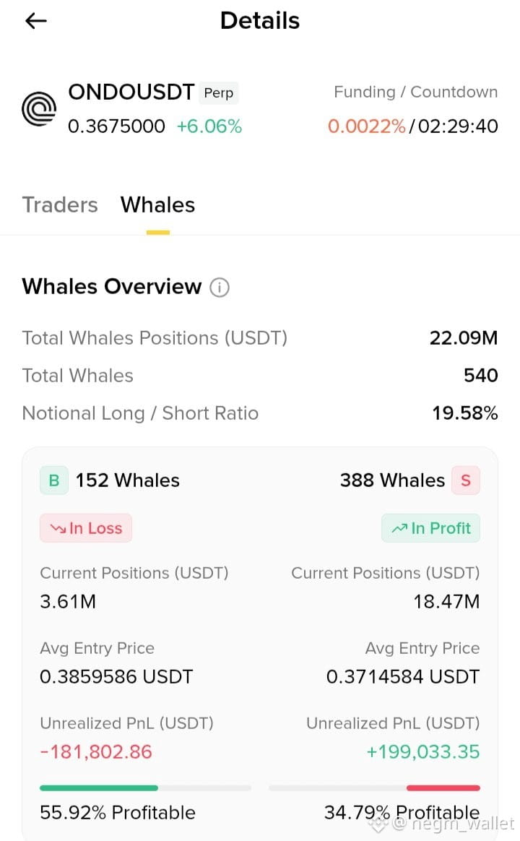Tap the Total Whales Positions value 22.09M

464,338
